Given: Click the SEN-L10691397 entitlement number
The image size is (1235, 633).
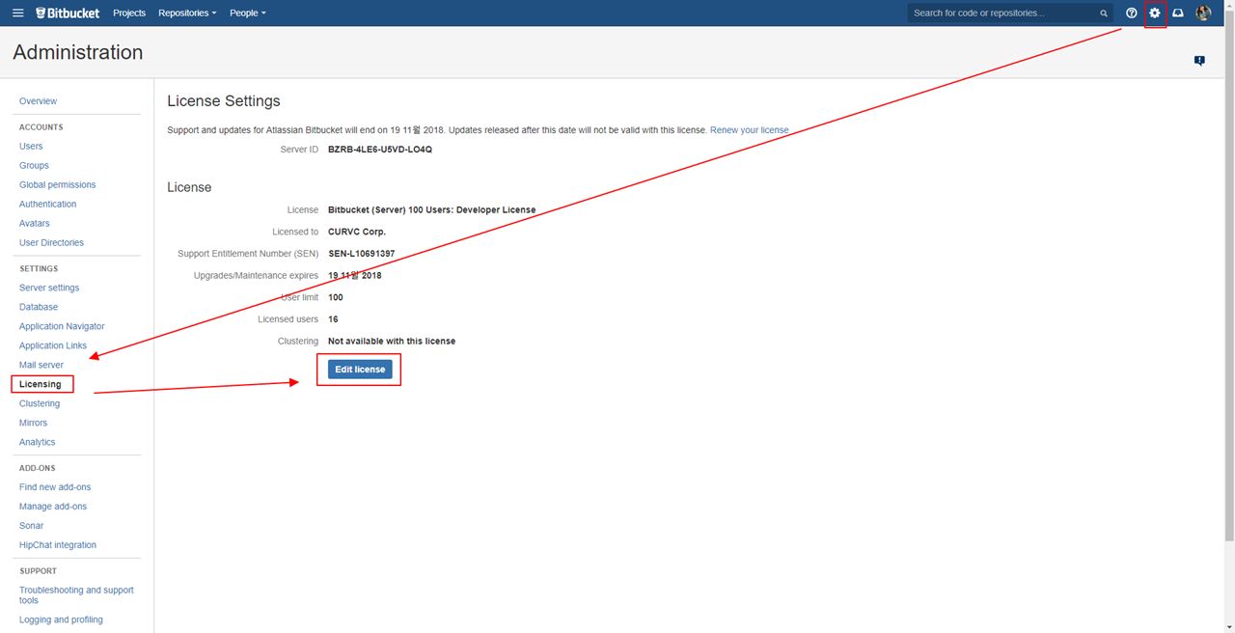Looking at the screenshot, I should (x=362, y=255).
